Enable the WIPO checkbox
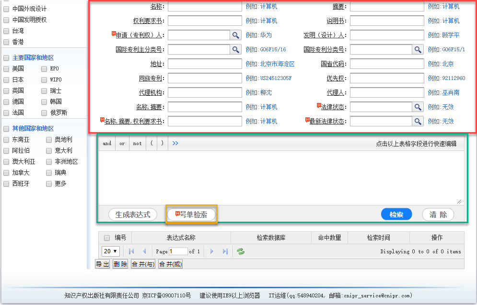The image size is (477, 305). tap(44, 80)
